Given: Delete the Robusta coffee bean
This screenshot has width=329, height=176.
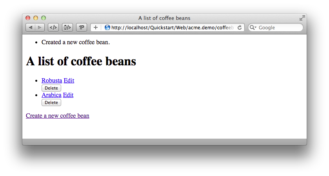Looking at the screenshot, I should tap(51, 88).
